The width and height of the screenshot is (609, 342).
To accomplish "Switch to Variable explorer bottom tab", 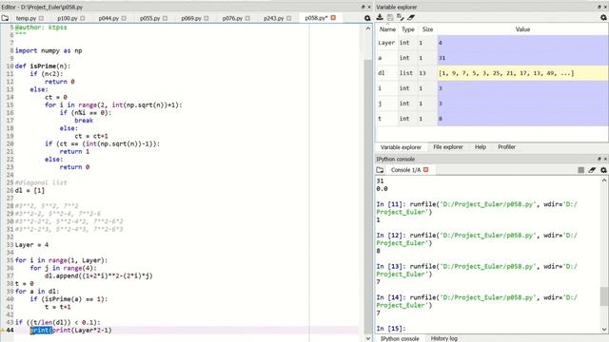I will click(401, 147).
